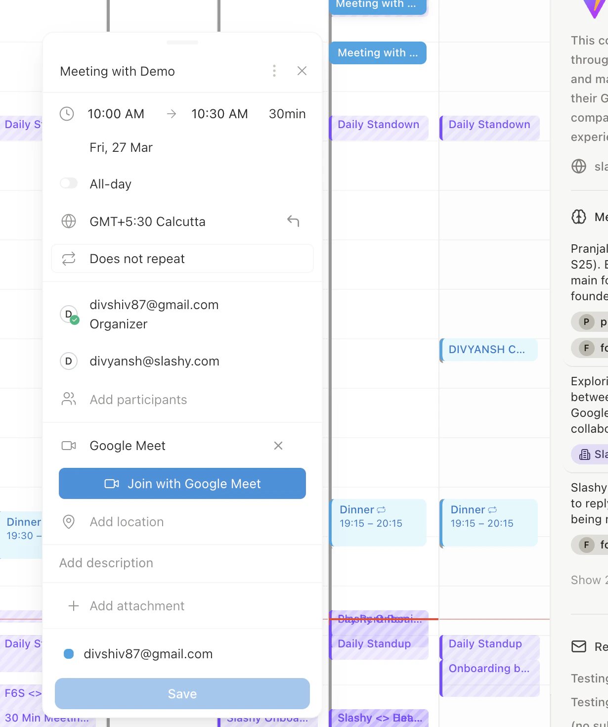Change the 30min duration setting
This screenshot has height=727, width=608.
point(287,114)
